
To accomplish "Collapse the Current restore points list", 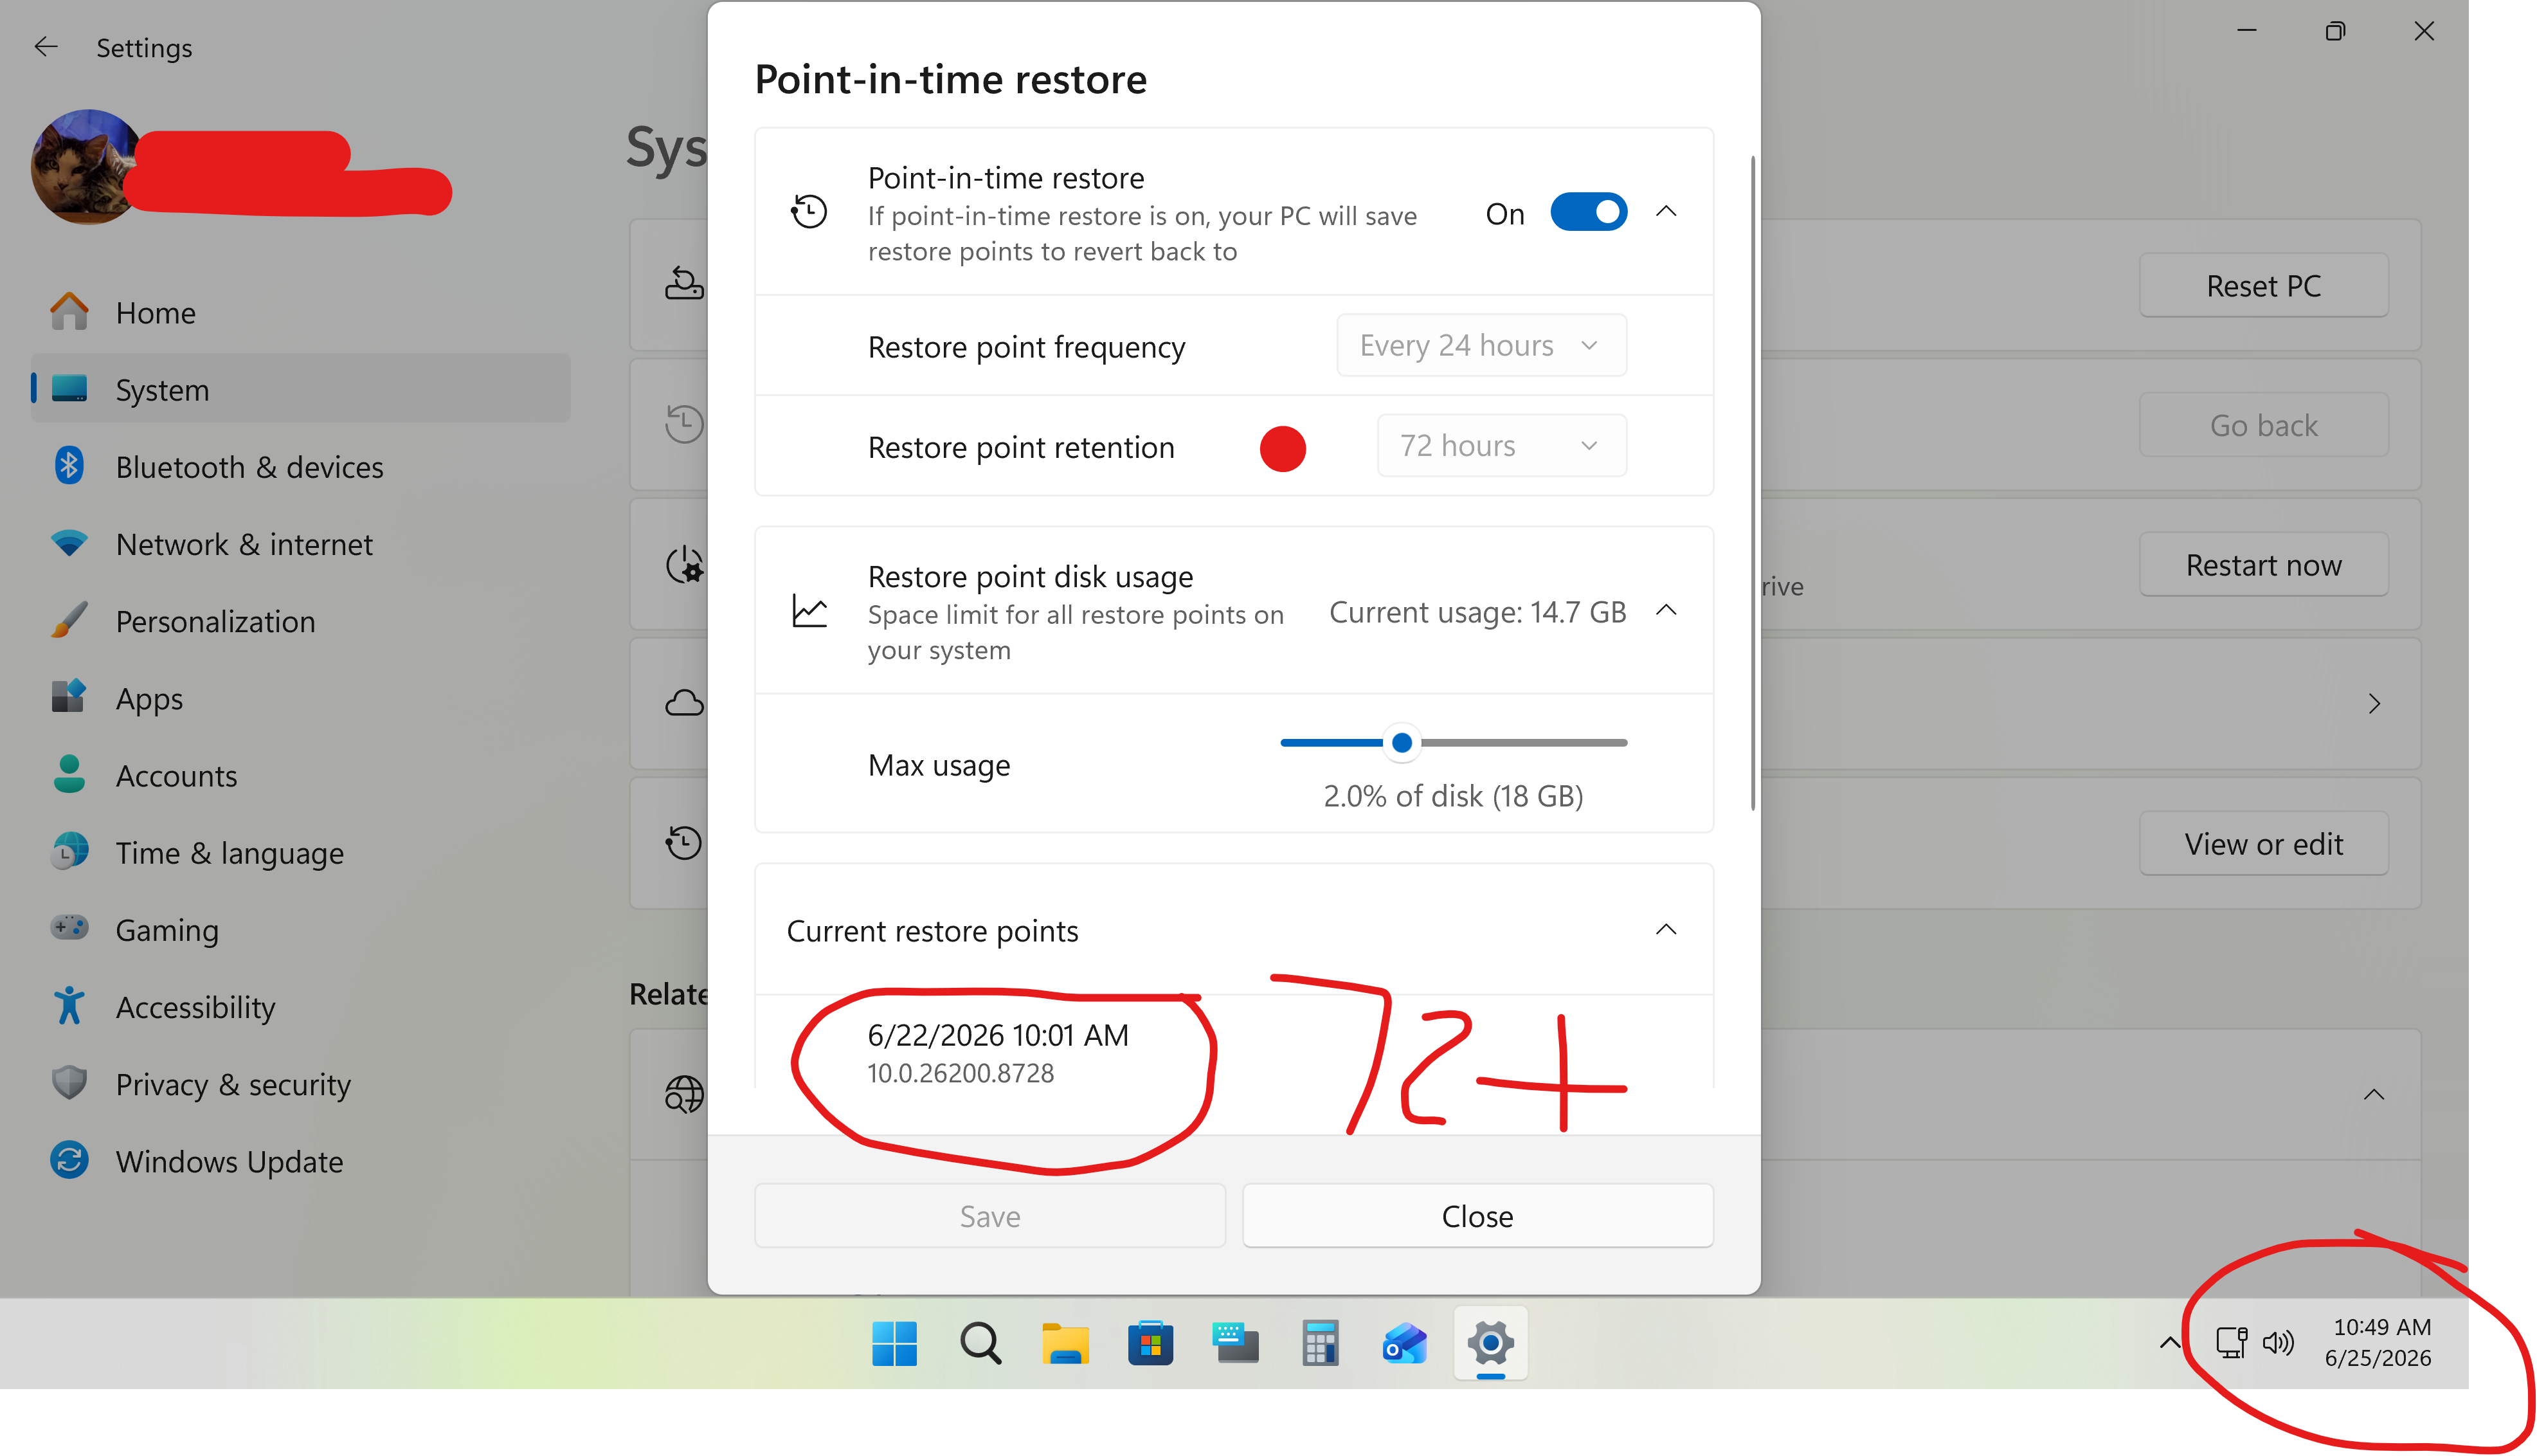I will [1665, 930].
